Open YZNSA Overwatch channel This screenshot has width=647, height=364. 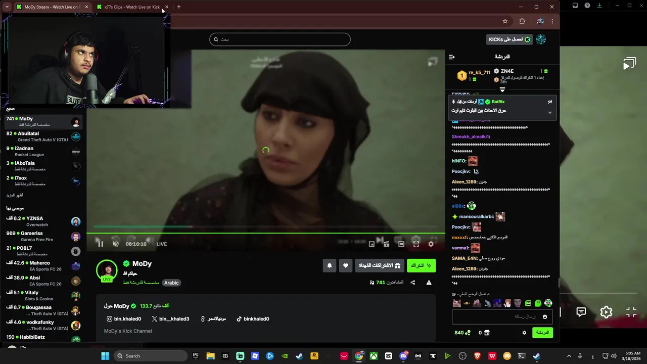pos(43,221)
